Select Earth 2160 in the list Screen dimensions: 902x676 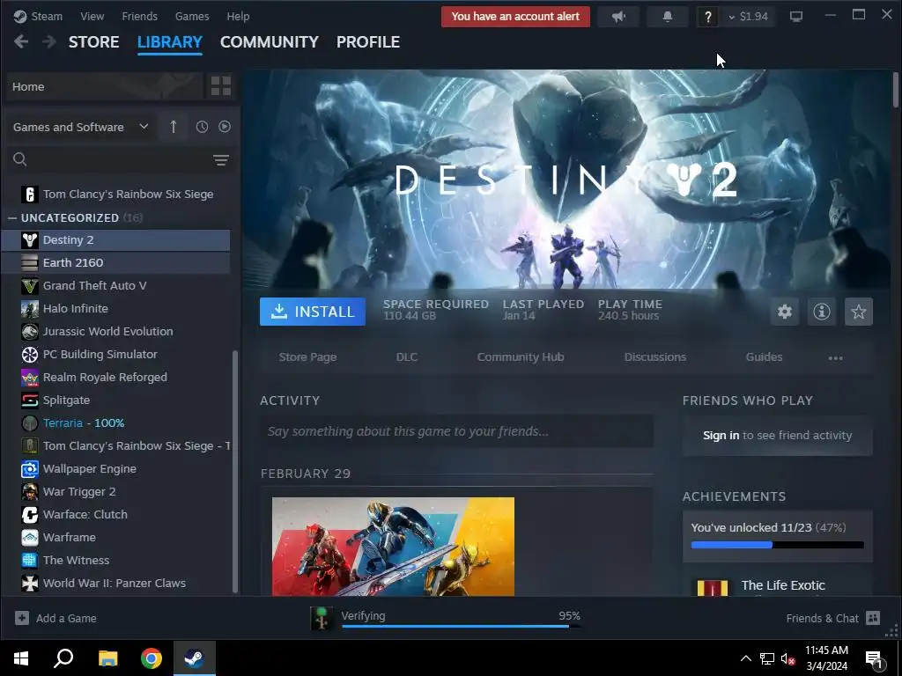click(115, 262)
